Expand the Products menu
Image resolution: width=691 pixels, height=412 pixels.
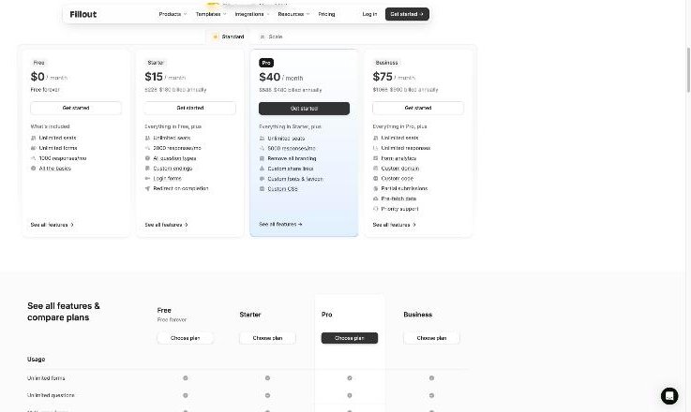173,14
